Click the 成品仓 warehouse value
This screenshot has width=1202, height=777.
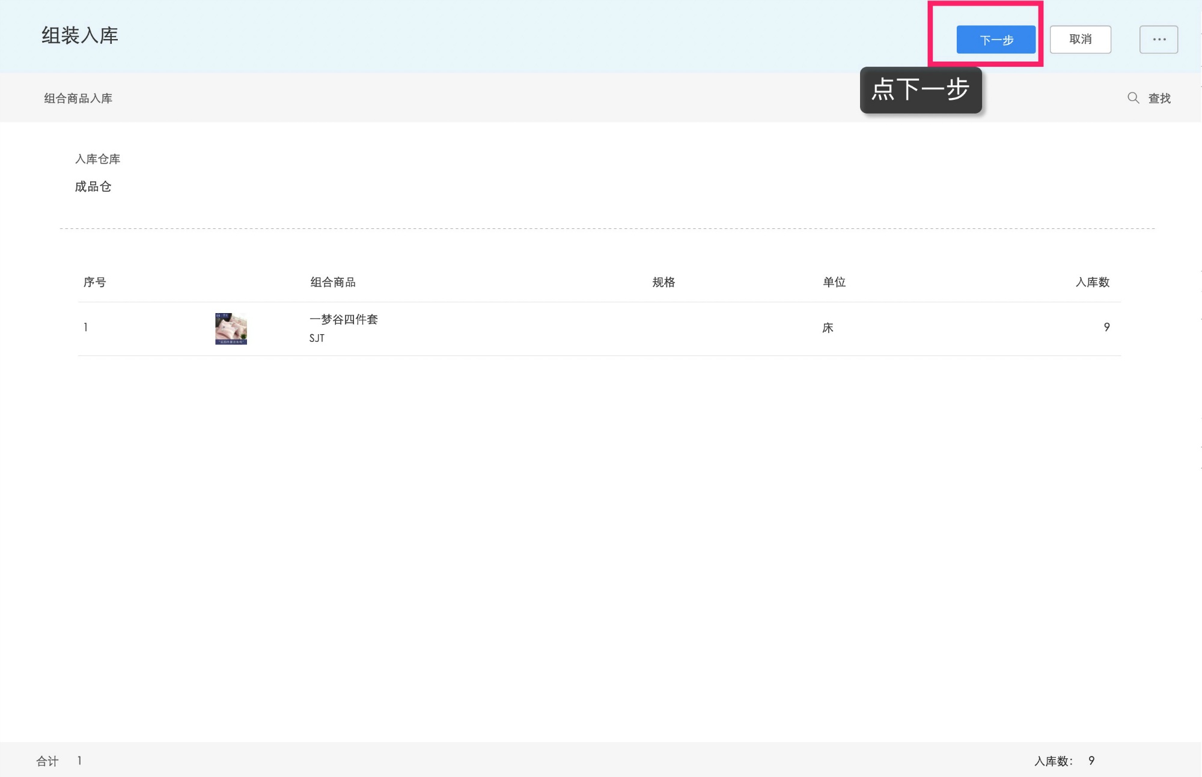93,187
